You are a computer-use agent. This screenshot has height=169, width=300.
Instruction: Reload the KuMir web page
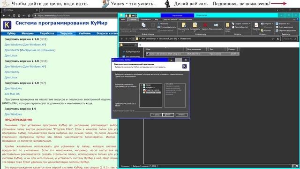(x=14, y=15)
